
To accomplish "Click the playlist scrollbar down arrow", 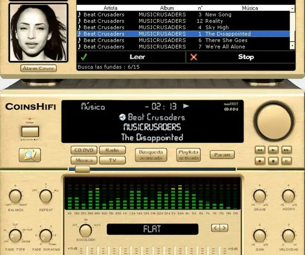I will tap(292, 46).
